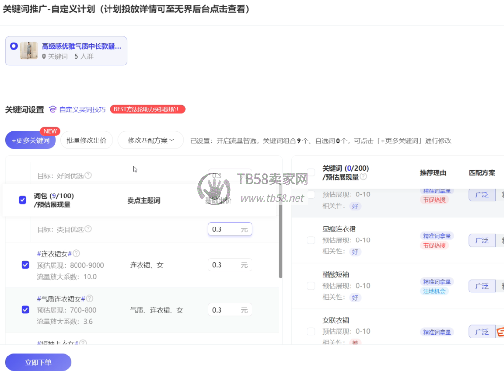The height and width of the screenshot is (378, 504).
Task: Uncheck the #气质连衣裙女# keyword pack checkbox
Action: pos(25,310)
